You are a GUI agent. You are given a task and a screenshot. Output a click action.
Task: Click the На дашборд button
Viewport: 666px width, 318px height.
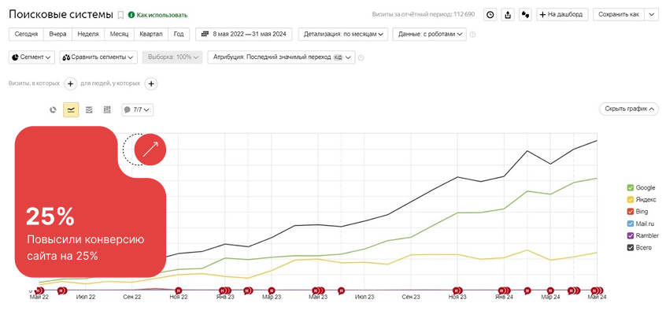563,14
